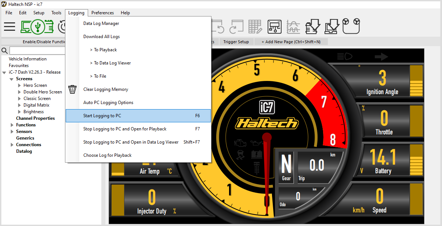Expand the Sensors tree node
442x226 pixels.
point(12,132)
